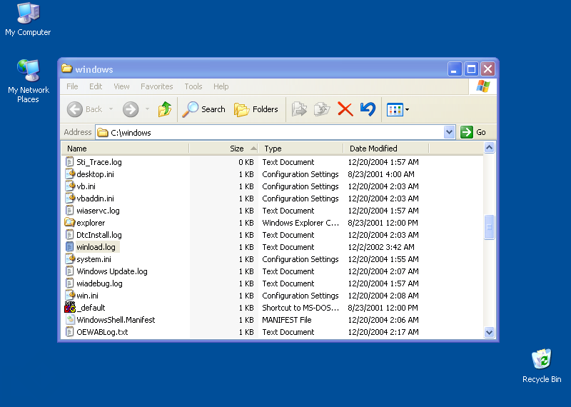Click the Forward navigation arrow
This screenshot has width=571, height=407.
coord(131,109)
